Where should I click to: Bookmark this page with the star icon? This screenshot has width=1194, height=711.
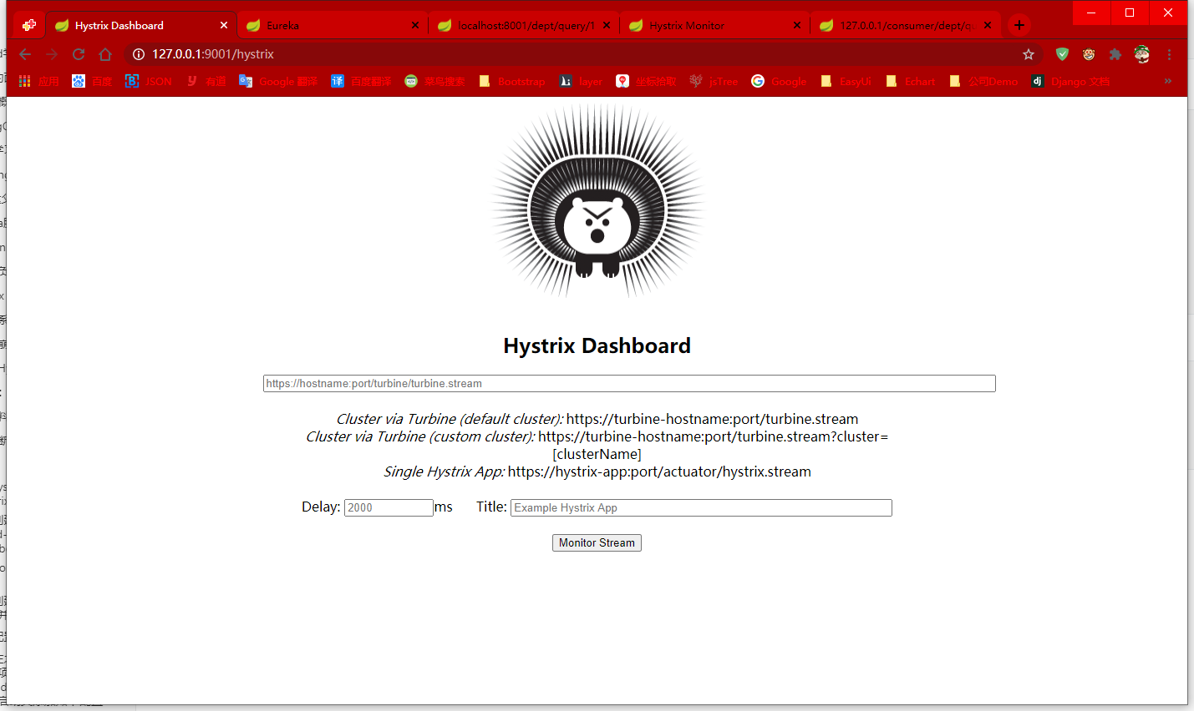click(x=1029, y=54)
